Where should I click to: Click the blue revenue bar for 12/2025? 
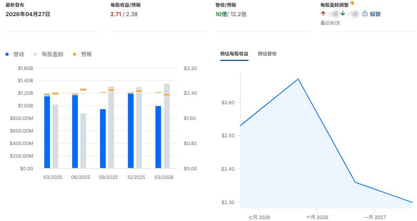131,131
